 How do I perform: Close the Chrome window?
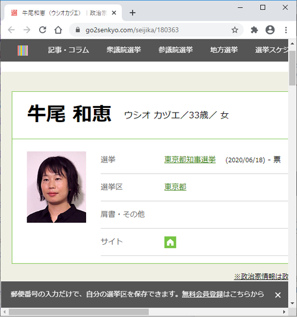pos(285,8)
